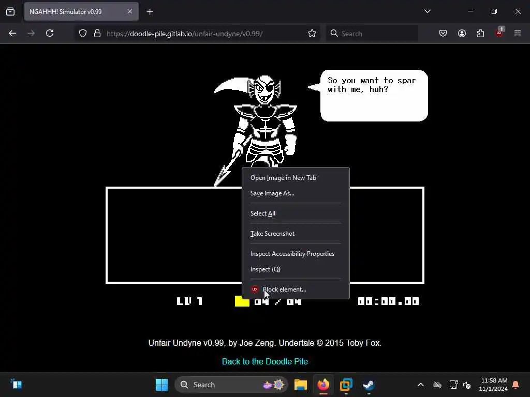Open network status tray icon

pyautogui.click(x=453, y=385)
